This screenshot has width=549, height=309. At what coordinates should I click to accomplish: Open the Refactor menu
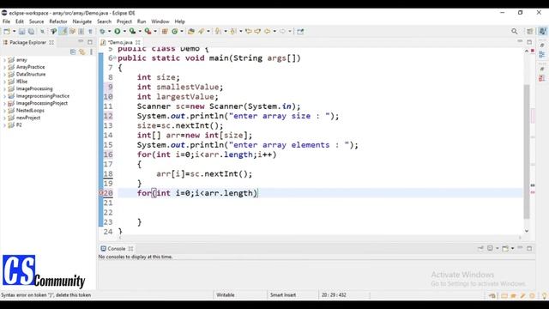[x=58, y=21]
